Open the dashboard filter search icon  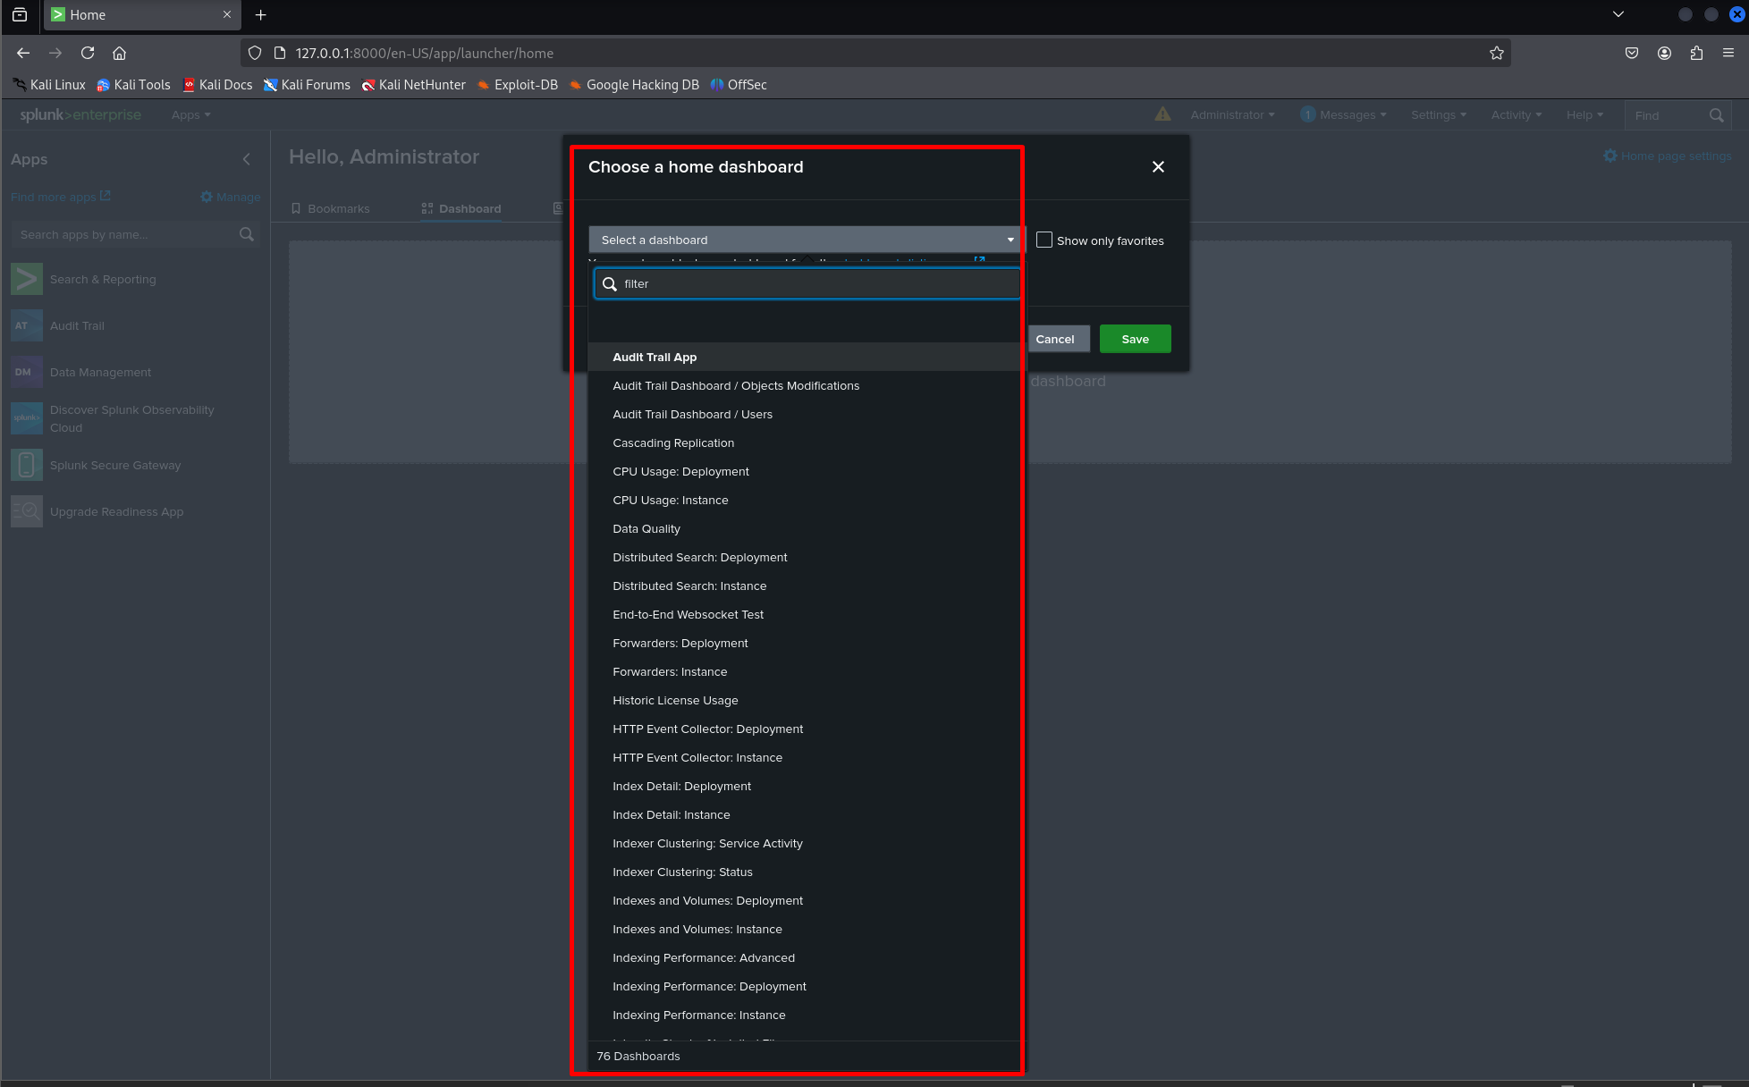(x=610, y=283)
